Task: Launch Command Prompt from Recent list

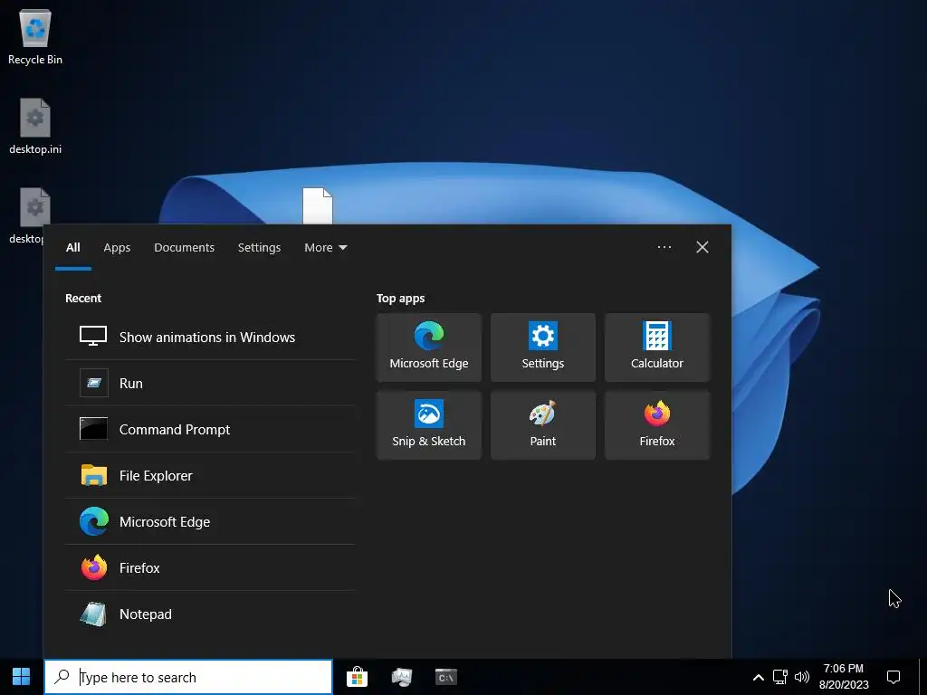Action: point(210,429)
